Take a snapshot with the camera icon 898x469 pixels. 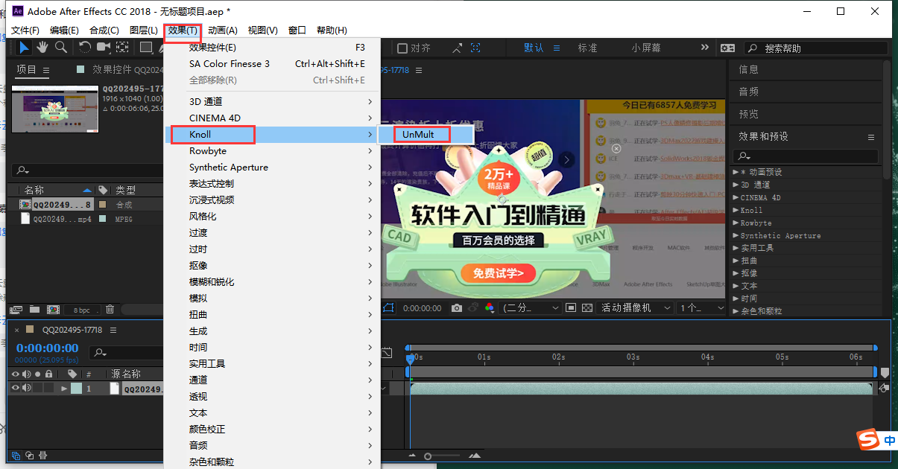pos(456,307)
